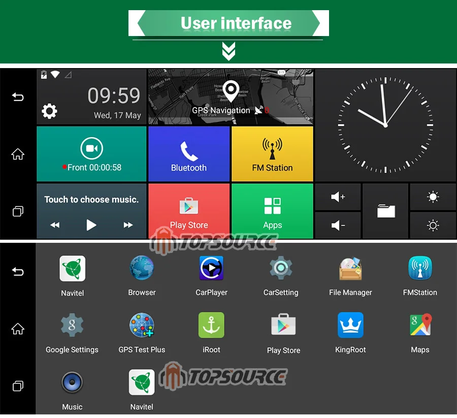The height and width of the screenshot is (418, 457).
Task: Go home using the dashboard home icon
Action: (x=18, y=154)
